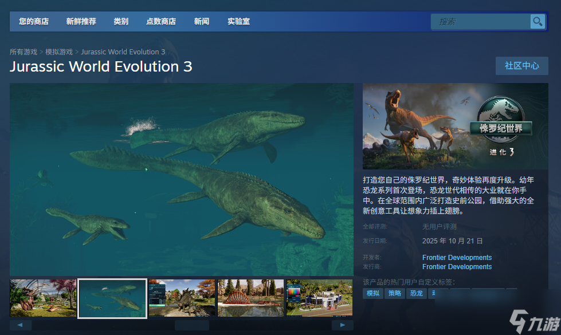The height and width of the screenshot is (335, 561).
Task: Click the 社区中心 button
Action: [x=521, y=66]
